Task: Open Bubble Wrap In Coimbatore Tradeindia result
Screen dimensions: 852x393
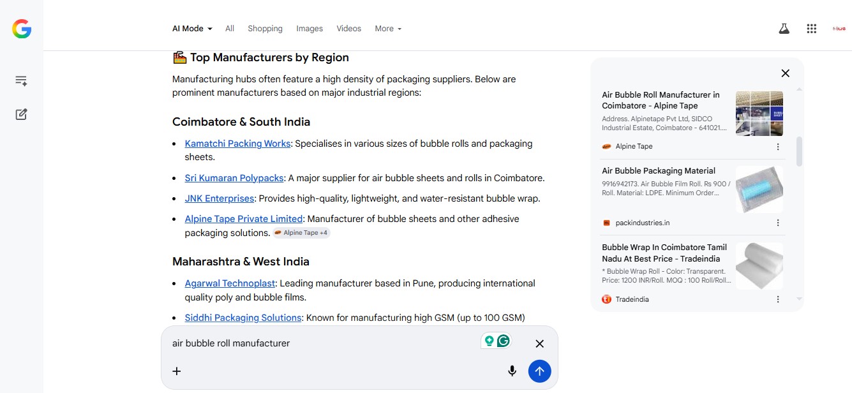Action: click(x=664, y=253)
